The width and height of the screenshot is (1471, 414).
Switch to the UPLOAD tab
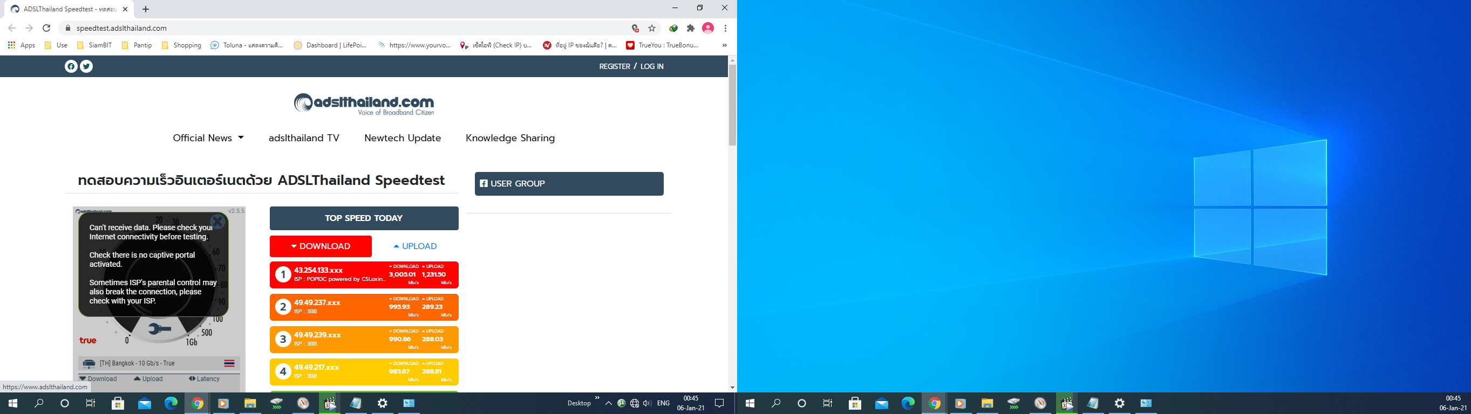[x=415, y=246]
